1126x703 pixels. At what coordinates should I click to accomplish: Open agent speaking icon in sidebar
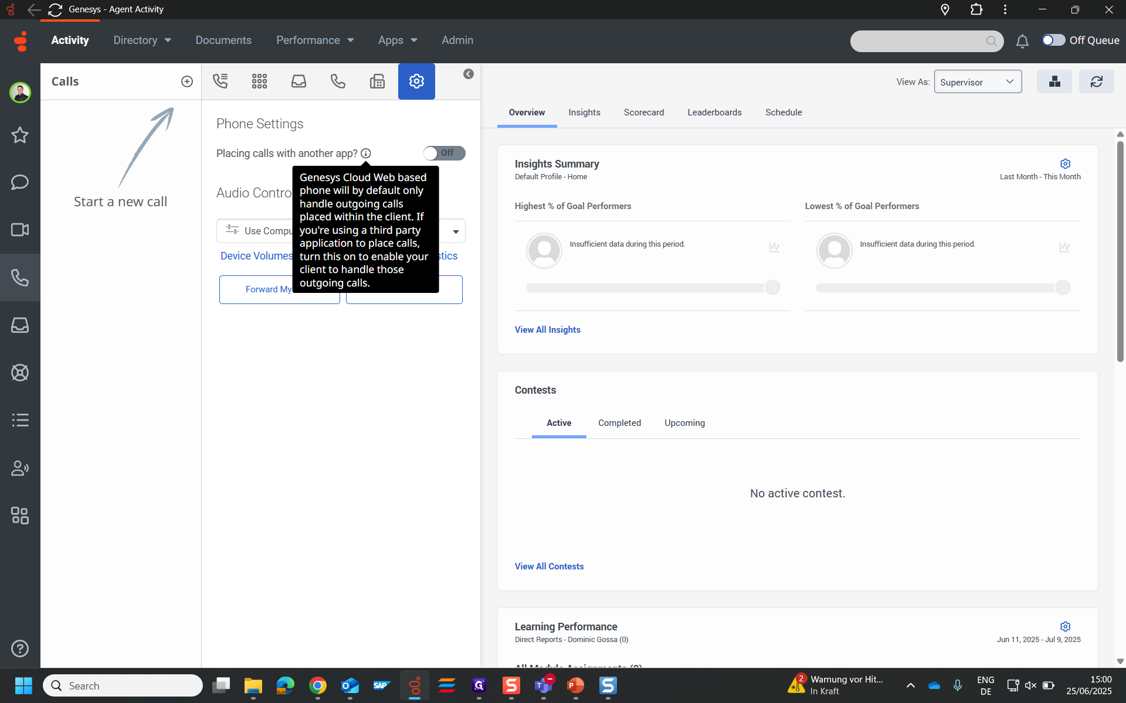tap(20, 468)
